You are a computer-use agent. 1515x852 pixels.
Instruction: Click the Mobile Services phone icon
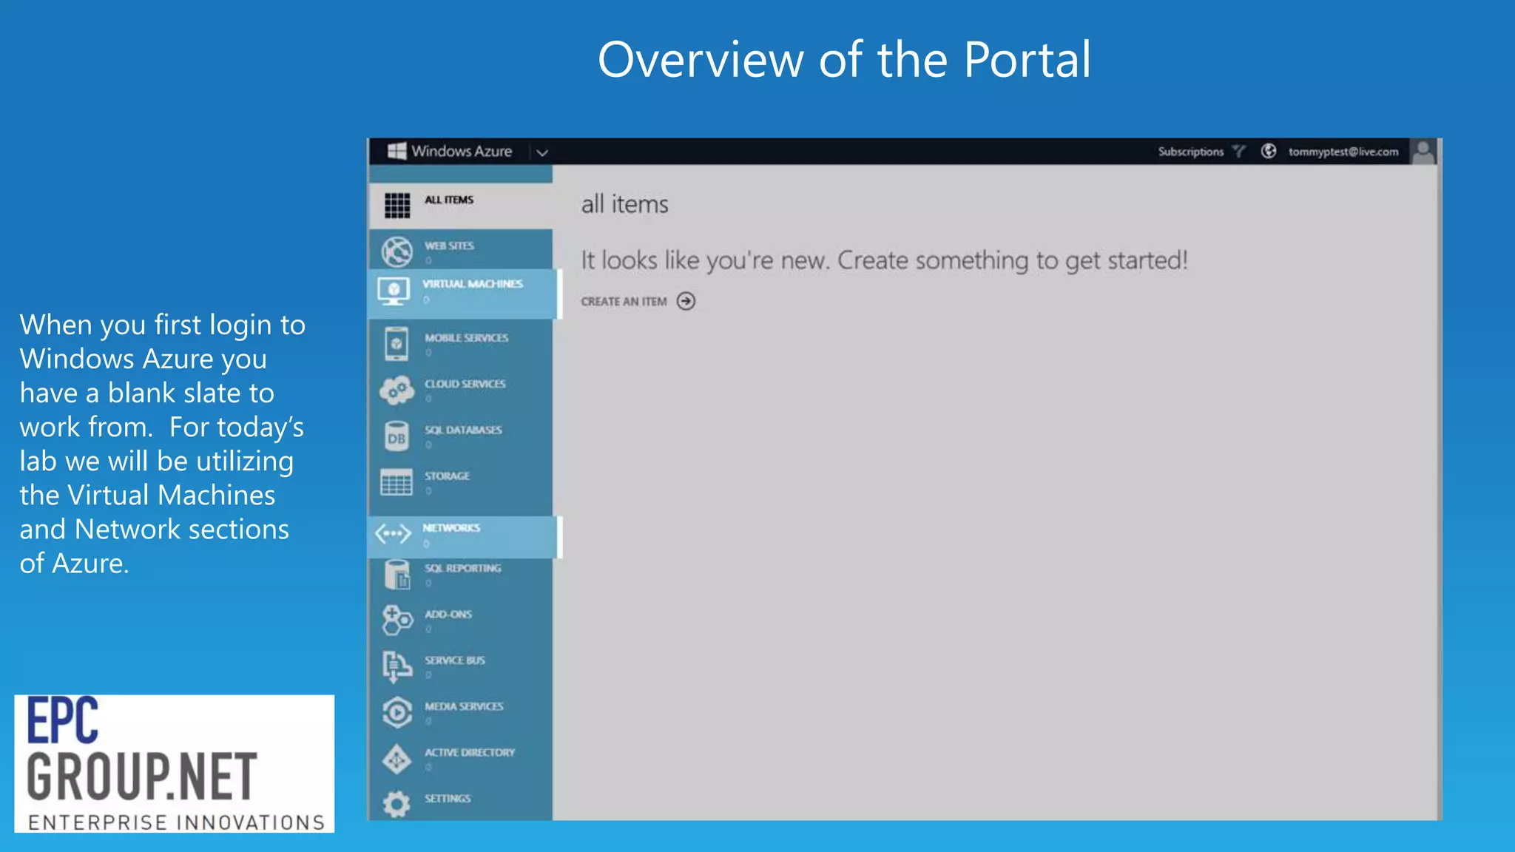click(397, 344)
